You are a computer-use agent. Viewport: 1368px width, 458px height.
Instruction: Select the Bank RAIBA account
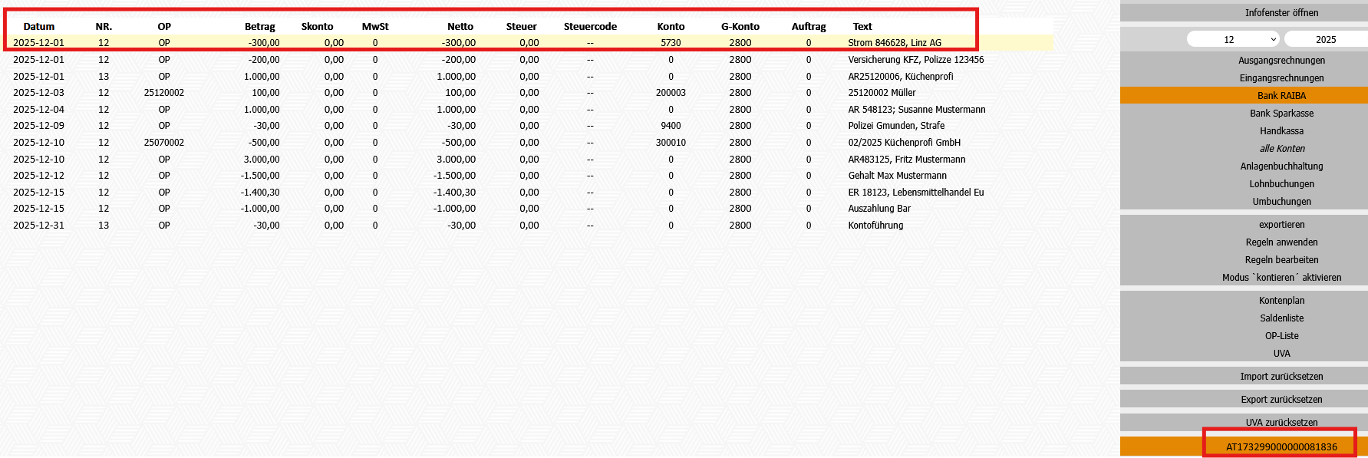[1281, 96]
